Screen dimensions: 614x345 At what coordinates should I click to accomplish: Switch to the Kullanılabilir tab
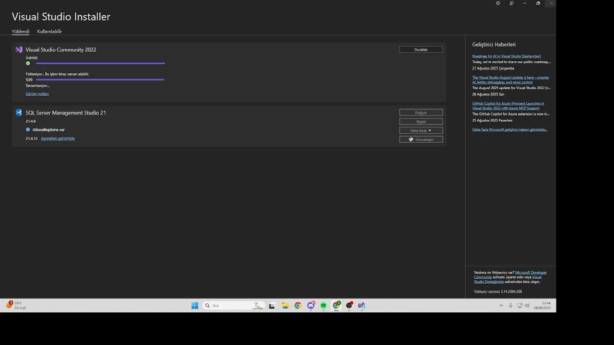[x=49, y=32]
